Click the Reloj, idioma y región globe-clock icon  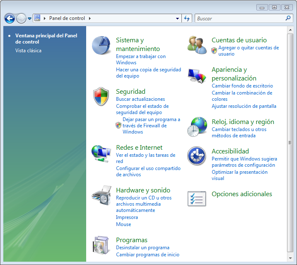tap(197, 127)
